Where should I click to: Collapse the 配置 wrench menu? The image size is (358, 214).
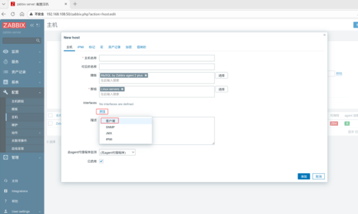pyautogui.click(x=22, y=92)
